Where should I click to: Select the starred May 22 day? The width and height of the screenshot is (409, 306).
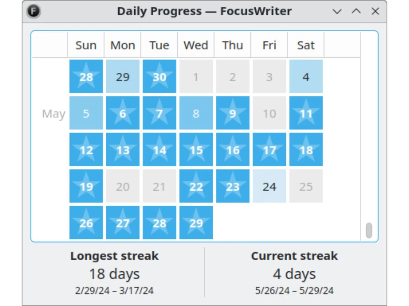pos(196,186)
